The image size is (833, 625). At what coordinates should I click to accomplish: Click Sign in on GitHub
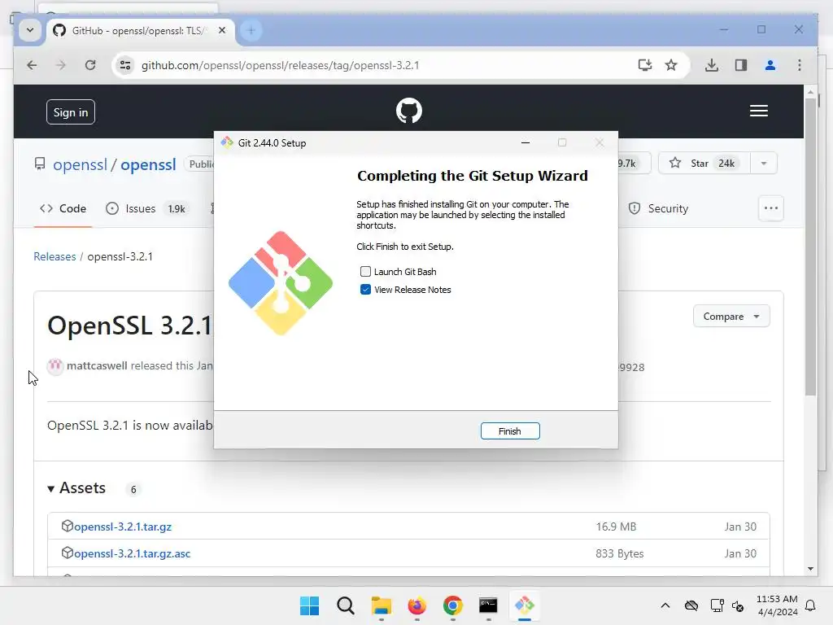coord(71,112)
